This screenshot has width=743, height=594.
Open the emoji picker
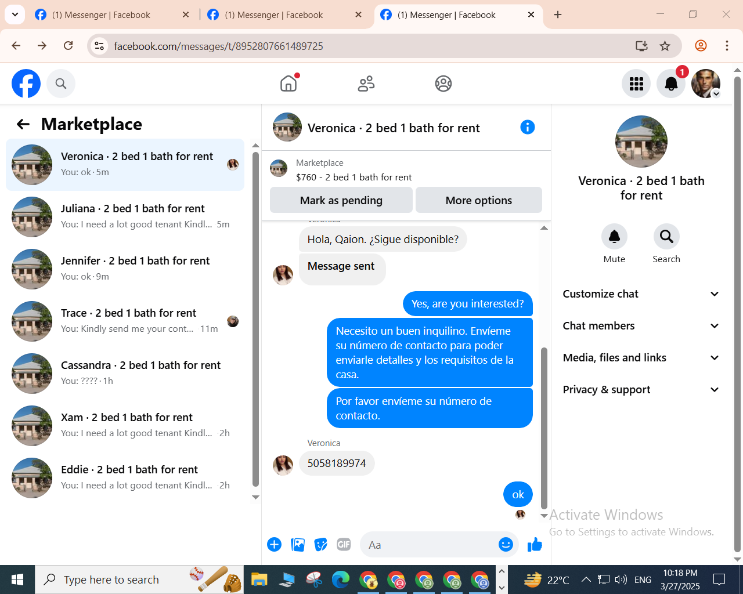[506, 545]
